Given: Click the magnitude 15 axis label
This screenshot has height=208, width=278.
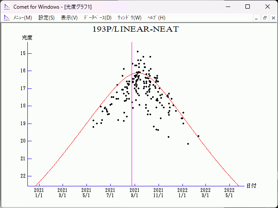Looking at the screenshot, I should point(23,53).
